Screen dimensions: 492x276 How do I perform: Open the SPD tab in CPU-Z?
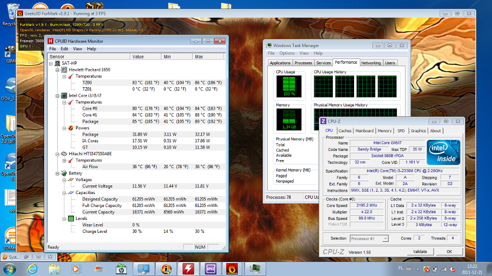401,131
